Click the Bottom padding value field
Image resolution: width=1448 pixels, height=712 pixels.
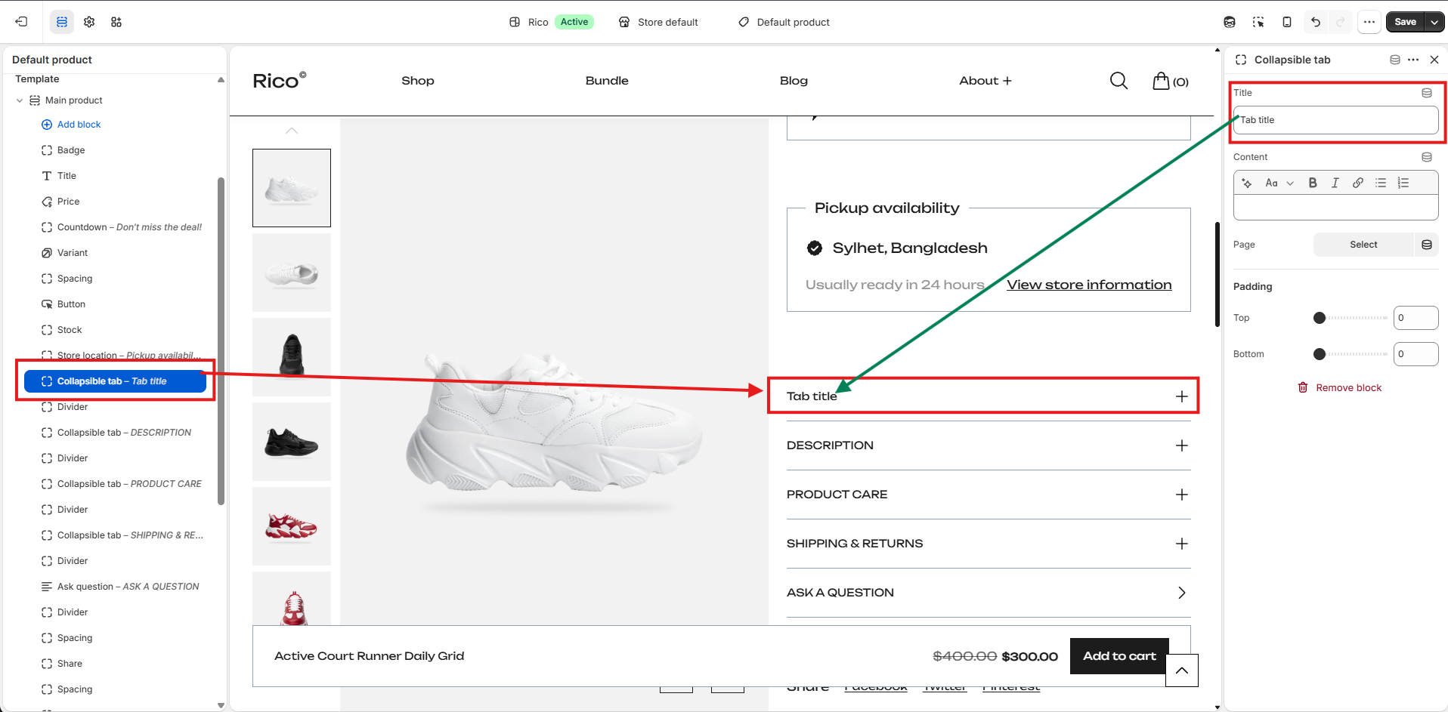point(1416,354)
